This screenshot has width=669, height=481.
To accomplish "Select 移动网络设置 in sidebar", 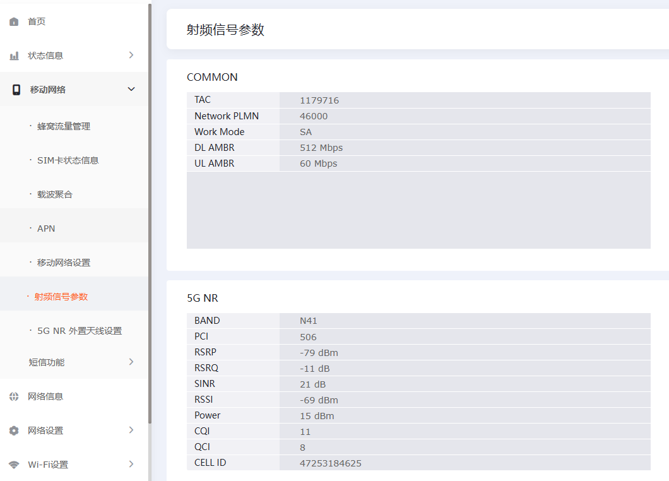I will pos(64,263).
